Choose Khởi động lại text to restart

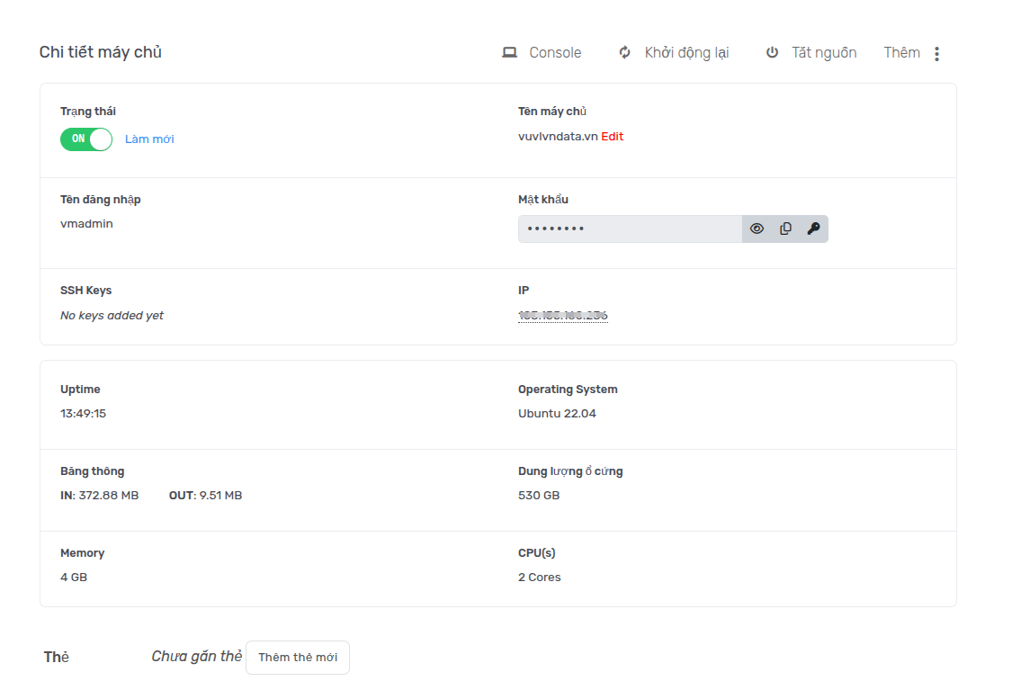click(686, 53)
